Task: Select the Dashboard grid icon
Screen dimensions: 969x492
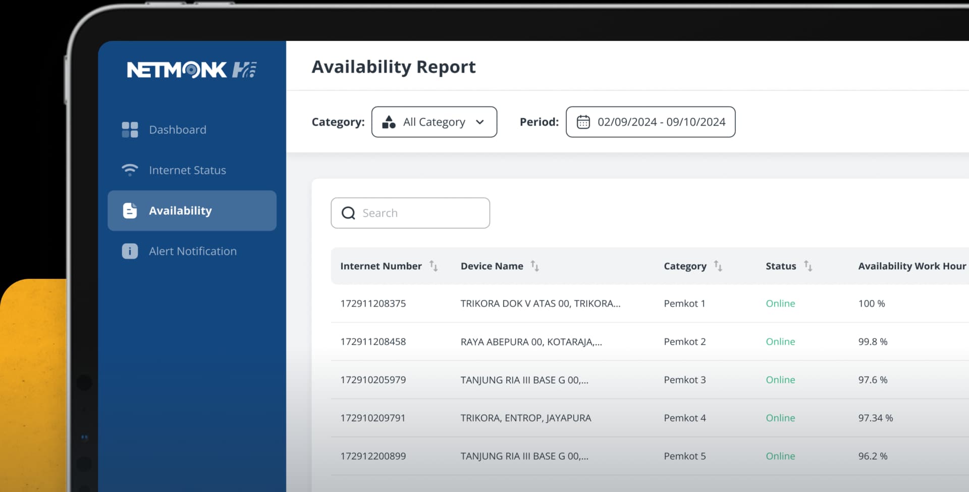Action: [130, 130]
